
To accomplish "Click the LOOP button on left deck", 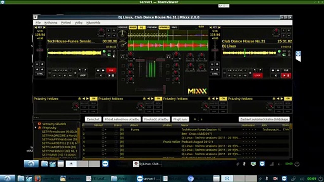I will (83, 75).
